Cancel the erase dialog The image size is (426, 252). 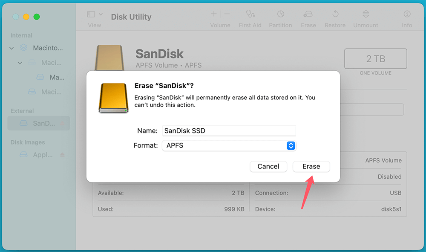pos(268,166)
